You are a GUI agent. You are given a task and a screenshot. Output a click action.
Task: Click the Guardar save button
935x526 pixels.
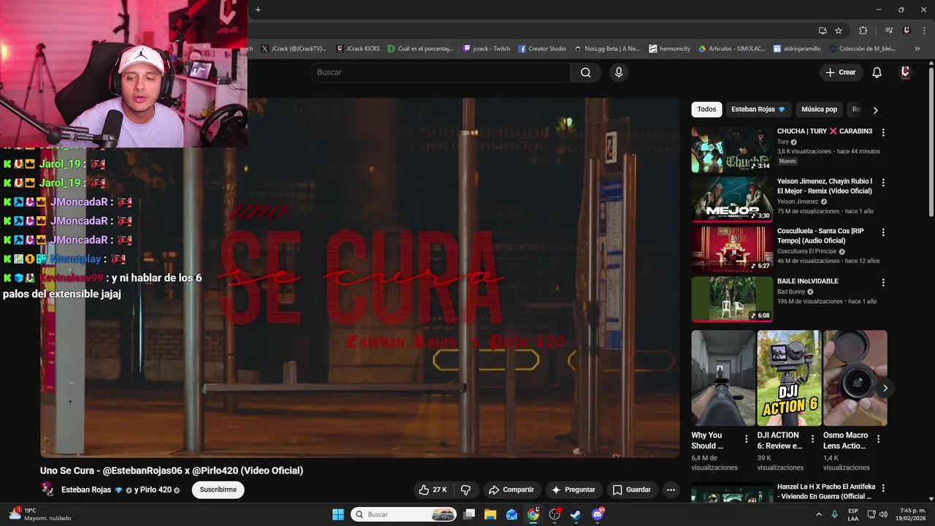[632, 489]
